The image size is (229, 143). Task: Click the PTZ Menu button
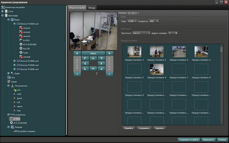coord(93,53)
